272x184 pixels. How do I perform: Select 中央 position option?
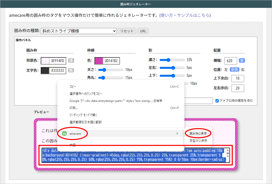tap(235, 70)
